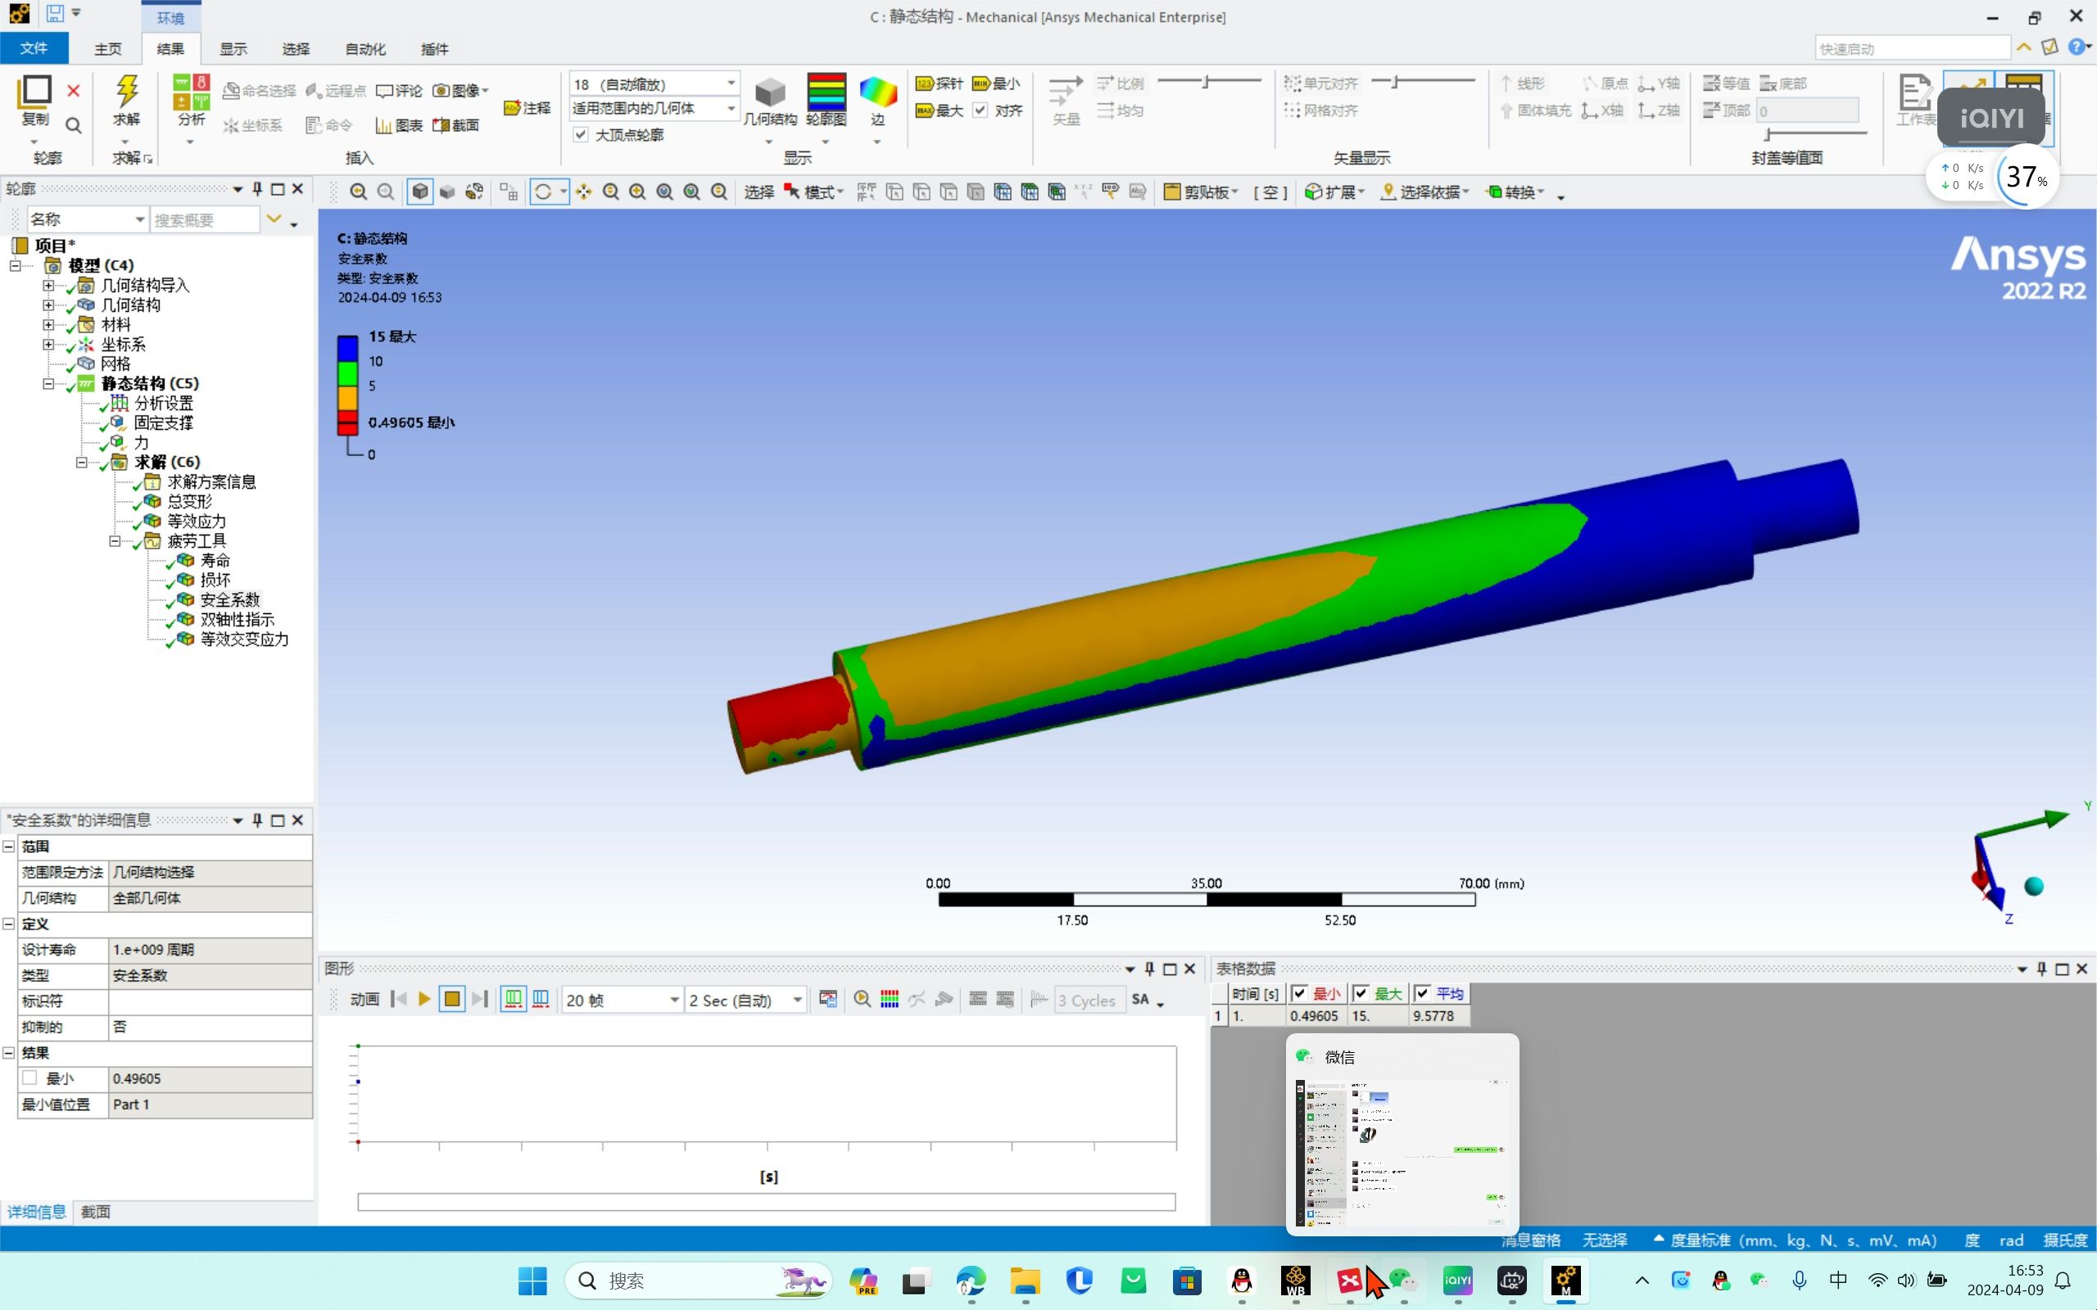Click the Duplicate (复制) icon

point(35,91)
